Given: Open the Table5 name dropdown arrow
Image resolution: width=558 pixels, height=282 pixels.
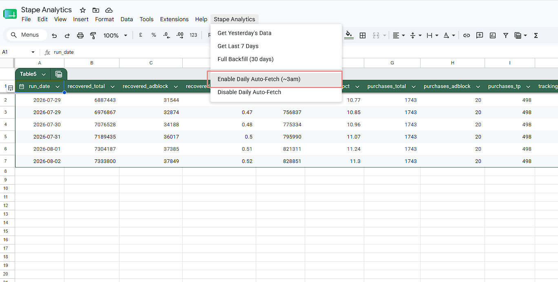Looking at the screenshot, I should tap(44, 74).
